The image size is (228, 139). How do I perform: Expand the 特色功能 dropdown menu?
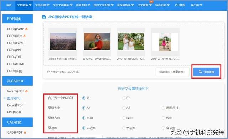(162, 5)
